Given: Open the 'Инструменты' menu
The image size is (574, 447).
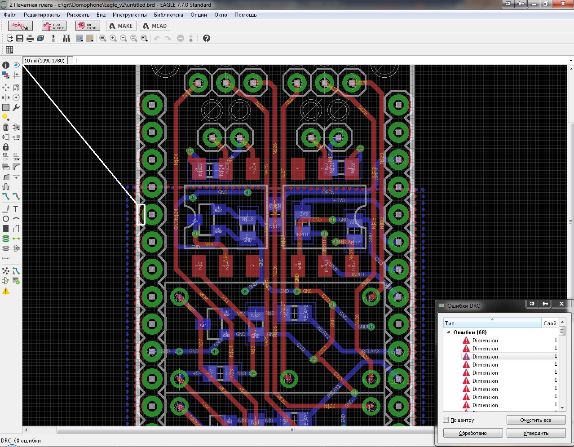Looking at the screenshot, I should coord(129,15).
